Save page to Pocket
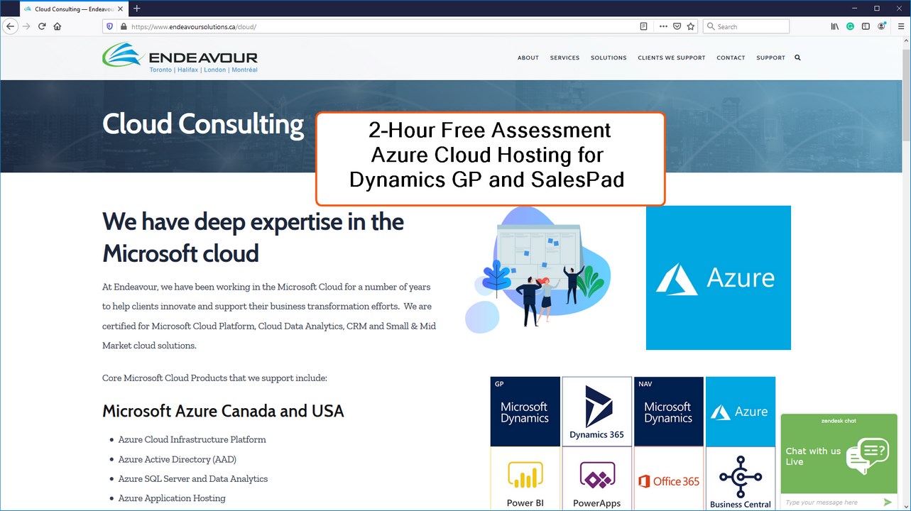 pos(677,26)
